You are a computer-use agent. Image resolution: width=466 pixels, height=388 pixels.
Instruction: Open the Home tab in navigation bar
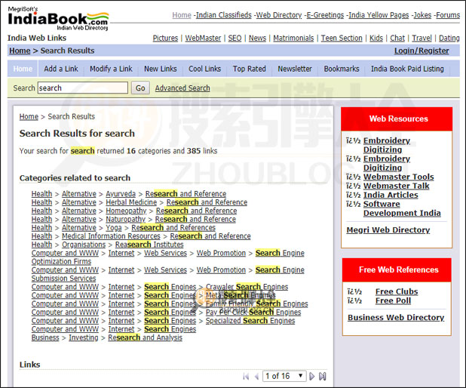tap(23, 69)
